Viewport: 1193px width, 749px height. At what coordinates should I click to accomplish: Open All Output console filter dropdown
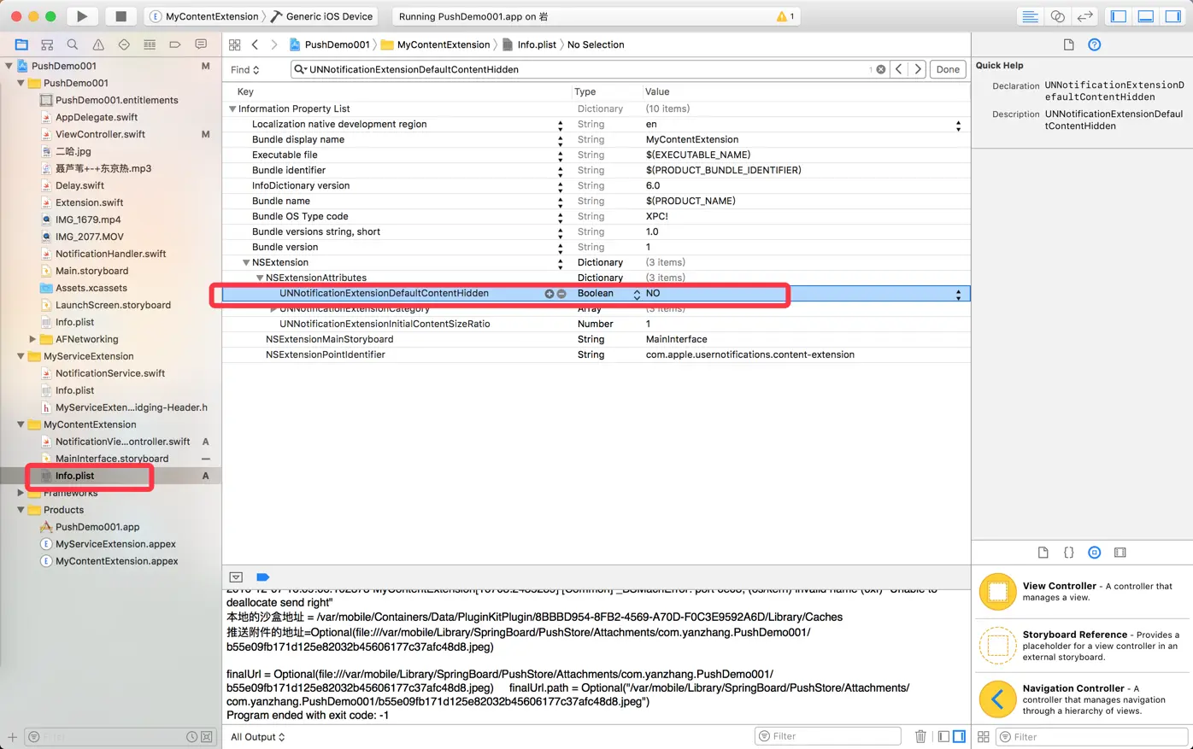[x=257, y=737]
